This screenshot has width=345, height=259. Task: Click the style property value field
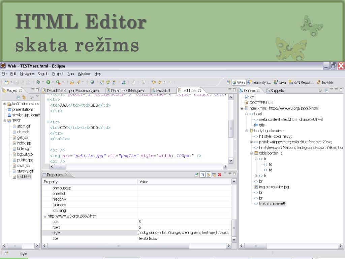(x=184, y=233)
